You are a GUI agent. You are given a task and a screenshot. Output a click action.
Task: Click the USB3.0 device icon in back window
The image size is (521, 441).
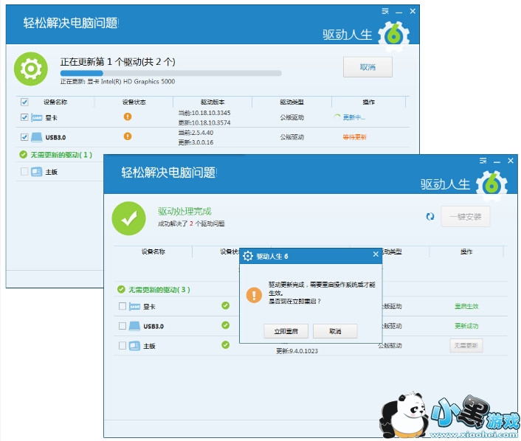pyautogui.click(x=37, y=137)
